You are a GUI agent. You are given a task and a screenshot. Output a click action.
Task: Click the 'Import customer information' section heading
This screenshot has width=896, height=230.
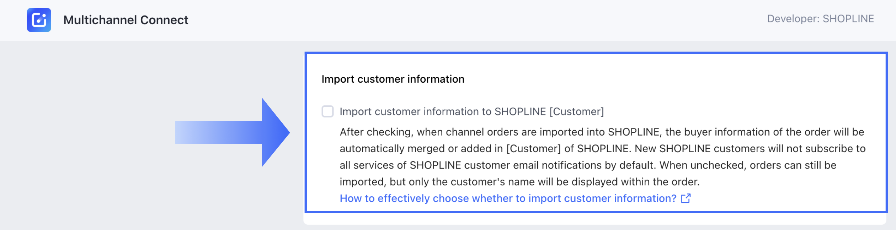(393, 79)
